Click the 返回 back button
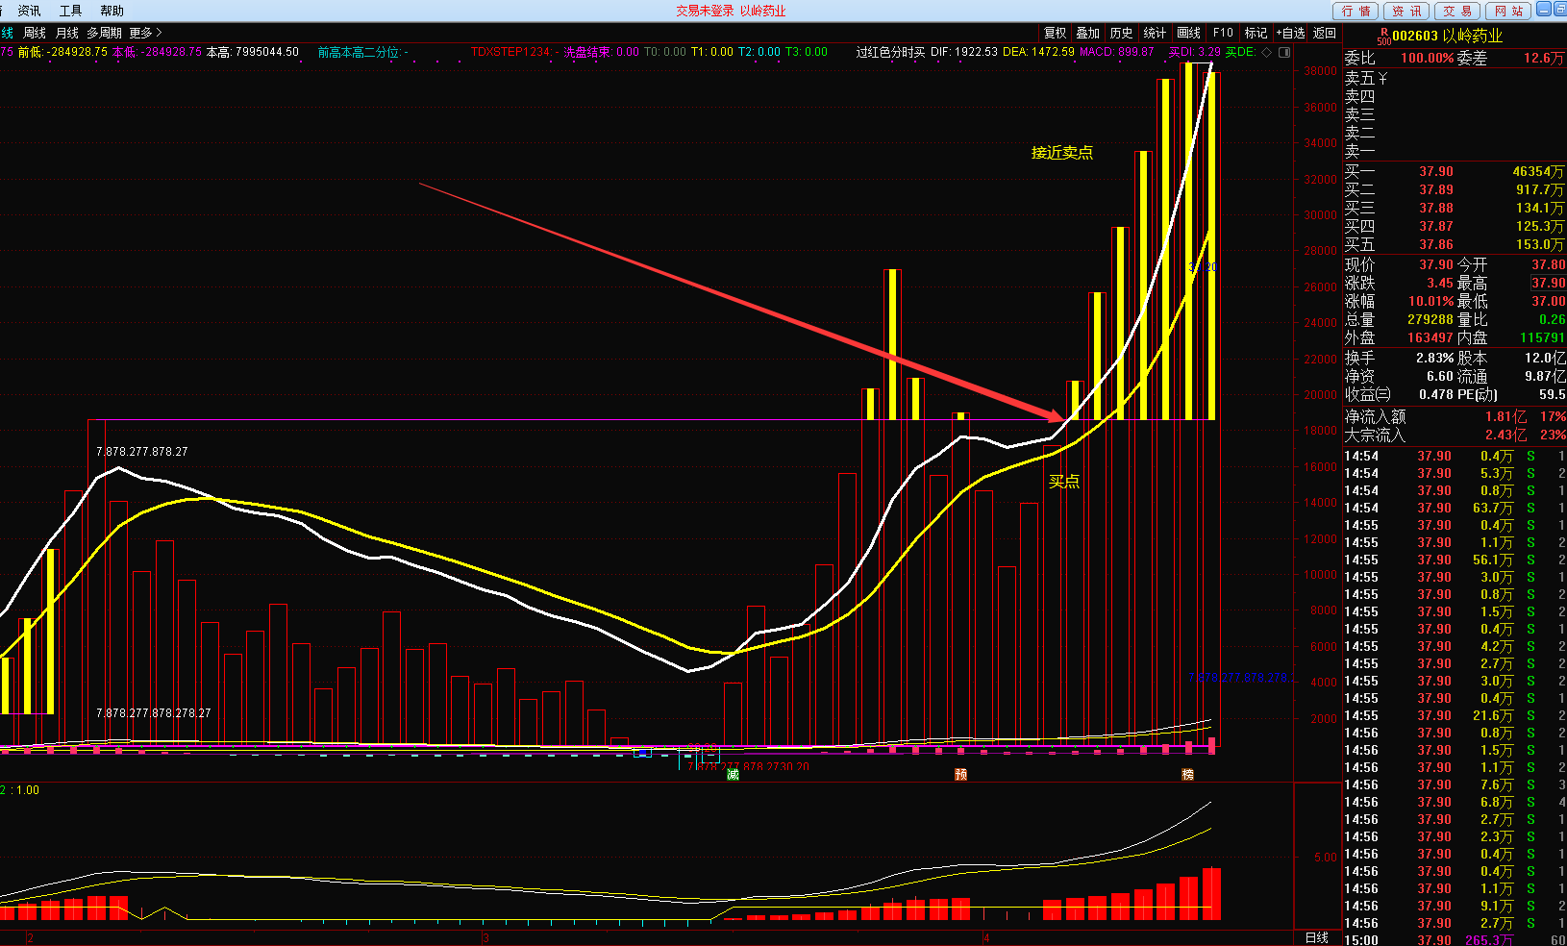This screenshot has width=1567, height=946. tap(1325, 33)
